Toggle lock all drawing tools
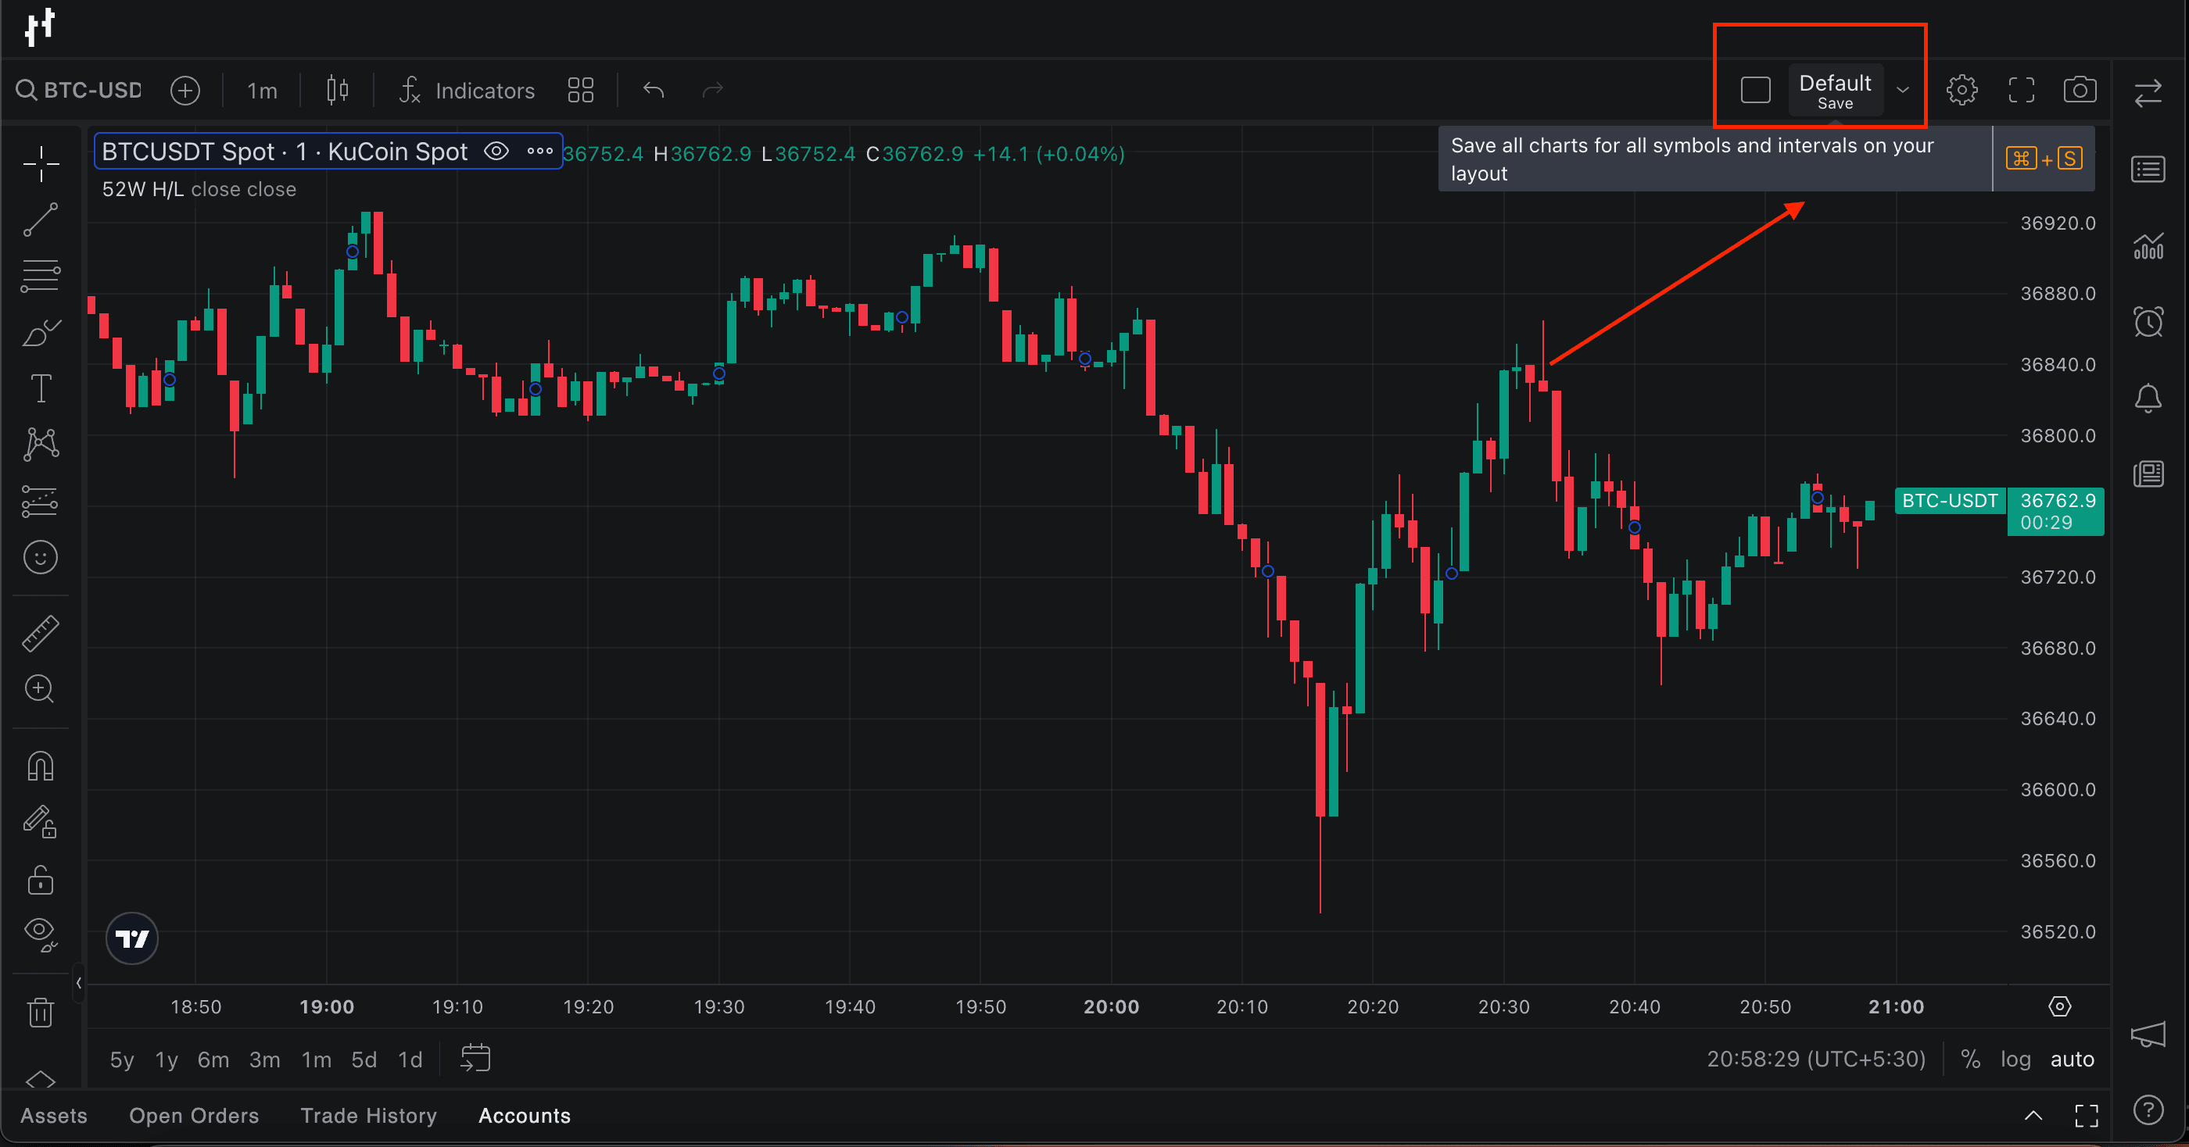This screenshot has height=1147, width=2189. click(40, 880)
